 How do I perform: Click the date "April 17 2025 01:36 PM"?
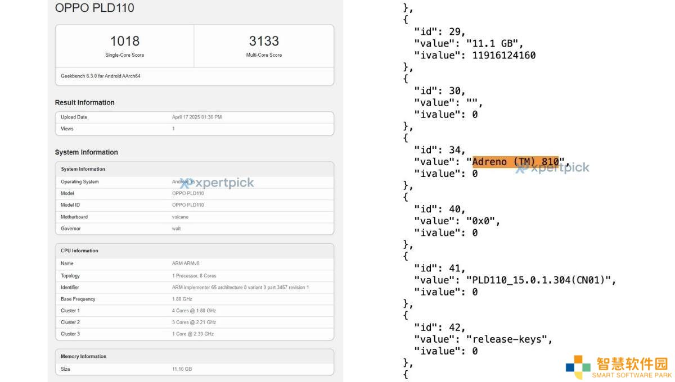[197, 117]
